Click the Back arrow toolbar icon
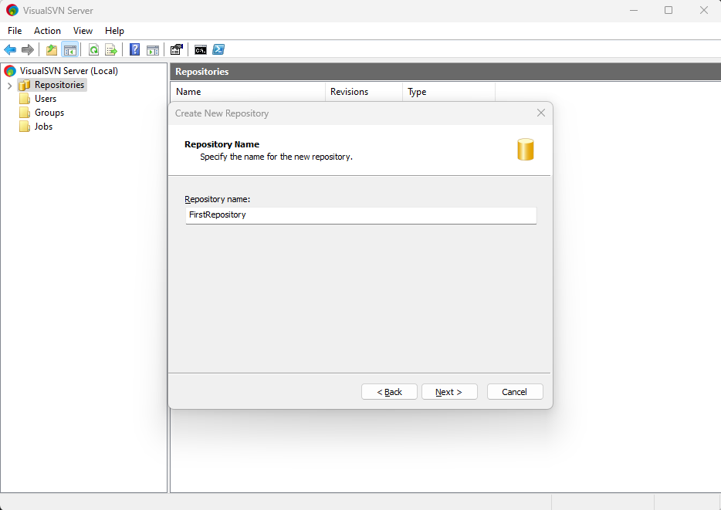This screenshot has width=721, height=510. [x=10, y=50]
